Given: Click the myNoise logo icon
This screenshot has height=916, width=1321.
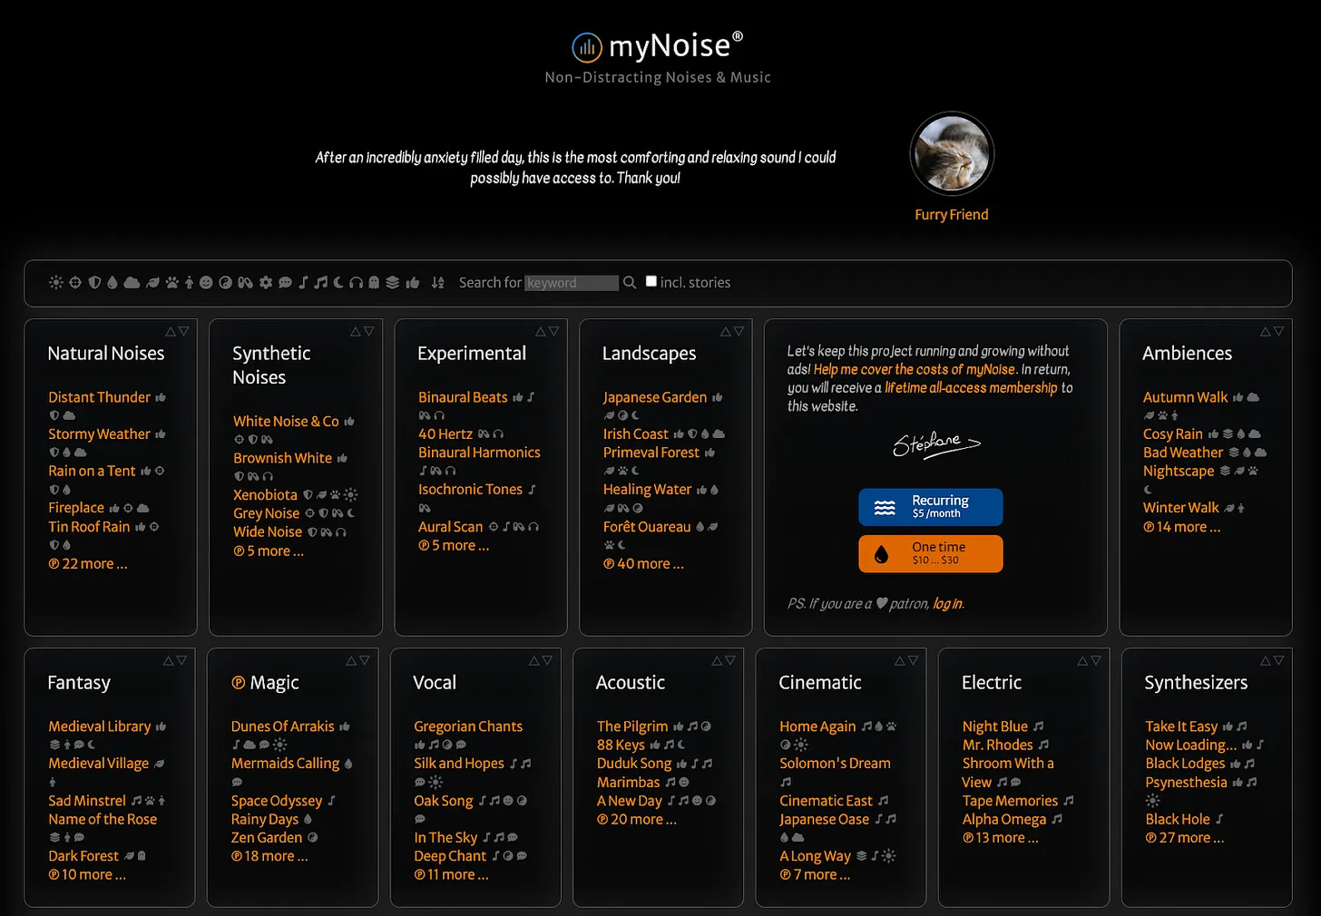Looking at the screenshot, I should [587, 46].
